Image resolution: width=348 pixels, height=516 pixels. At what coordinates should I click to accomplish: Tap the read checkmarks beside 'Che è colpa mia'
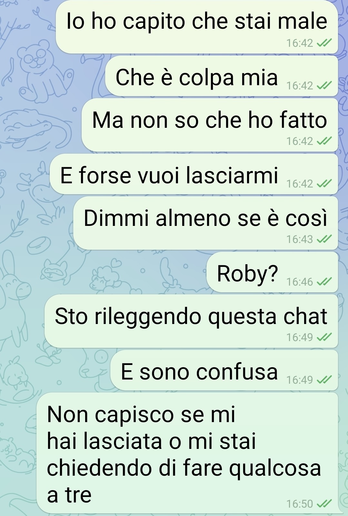click(324, 86)
